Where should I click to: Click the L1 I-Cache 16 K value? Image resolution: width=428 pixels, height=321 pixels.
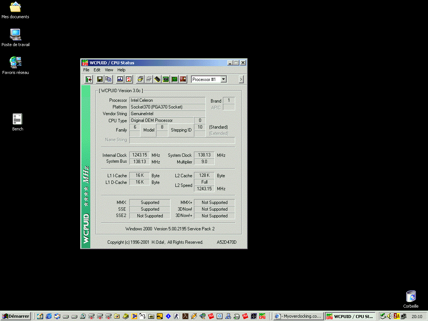coord(139,175)
